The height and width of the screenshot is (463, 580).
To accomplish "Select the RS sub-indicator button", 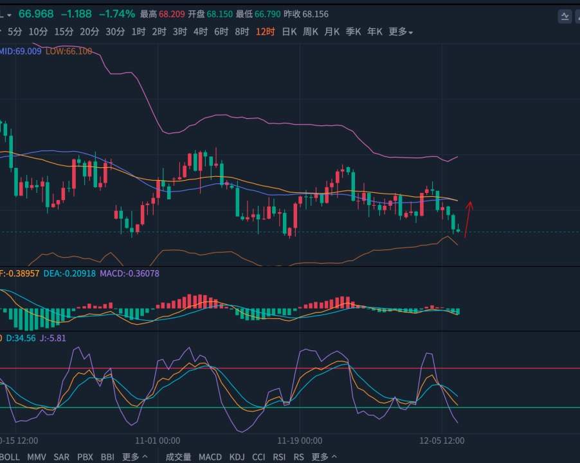I will (x=298, y=457).
